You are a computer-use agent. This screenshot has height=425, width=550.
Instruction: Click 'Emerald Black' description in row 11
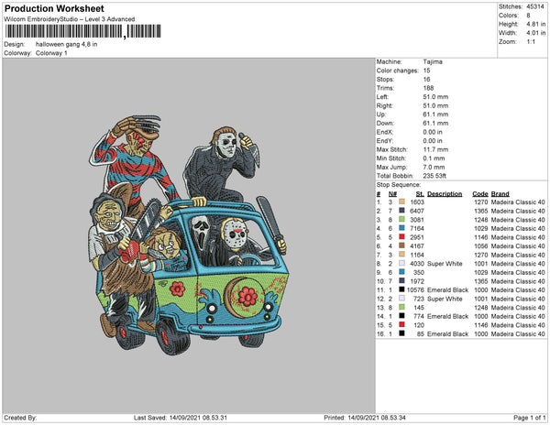click(x=447, y=290)
